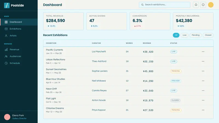Click the Schedule clock icon
Image resolution: width=219 pixels, height=123 pixels.
coord(6,63)
